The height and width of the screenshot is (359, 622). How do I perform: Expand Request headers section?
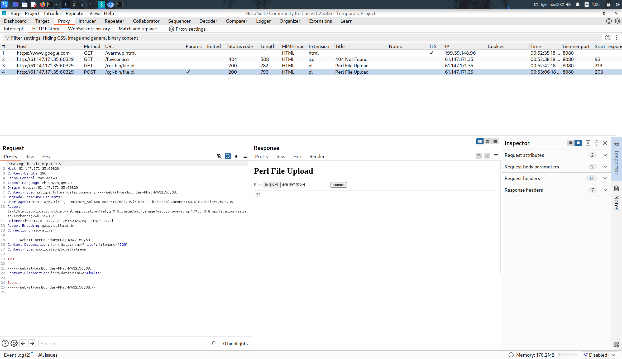[605, 178]
